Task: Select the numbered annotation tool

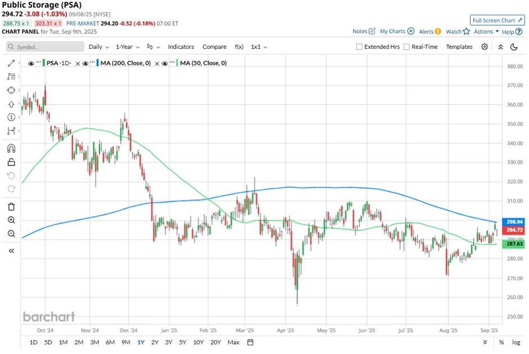Action: (x=11, y=117)
